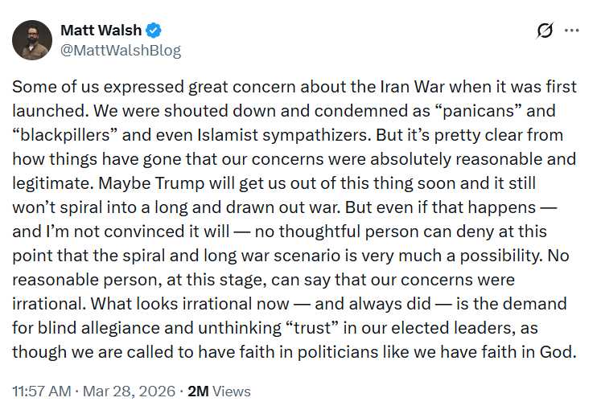Open the three-dot More options menu
This screenshot has height=414, width=597.
572,31
